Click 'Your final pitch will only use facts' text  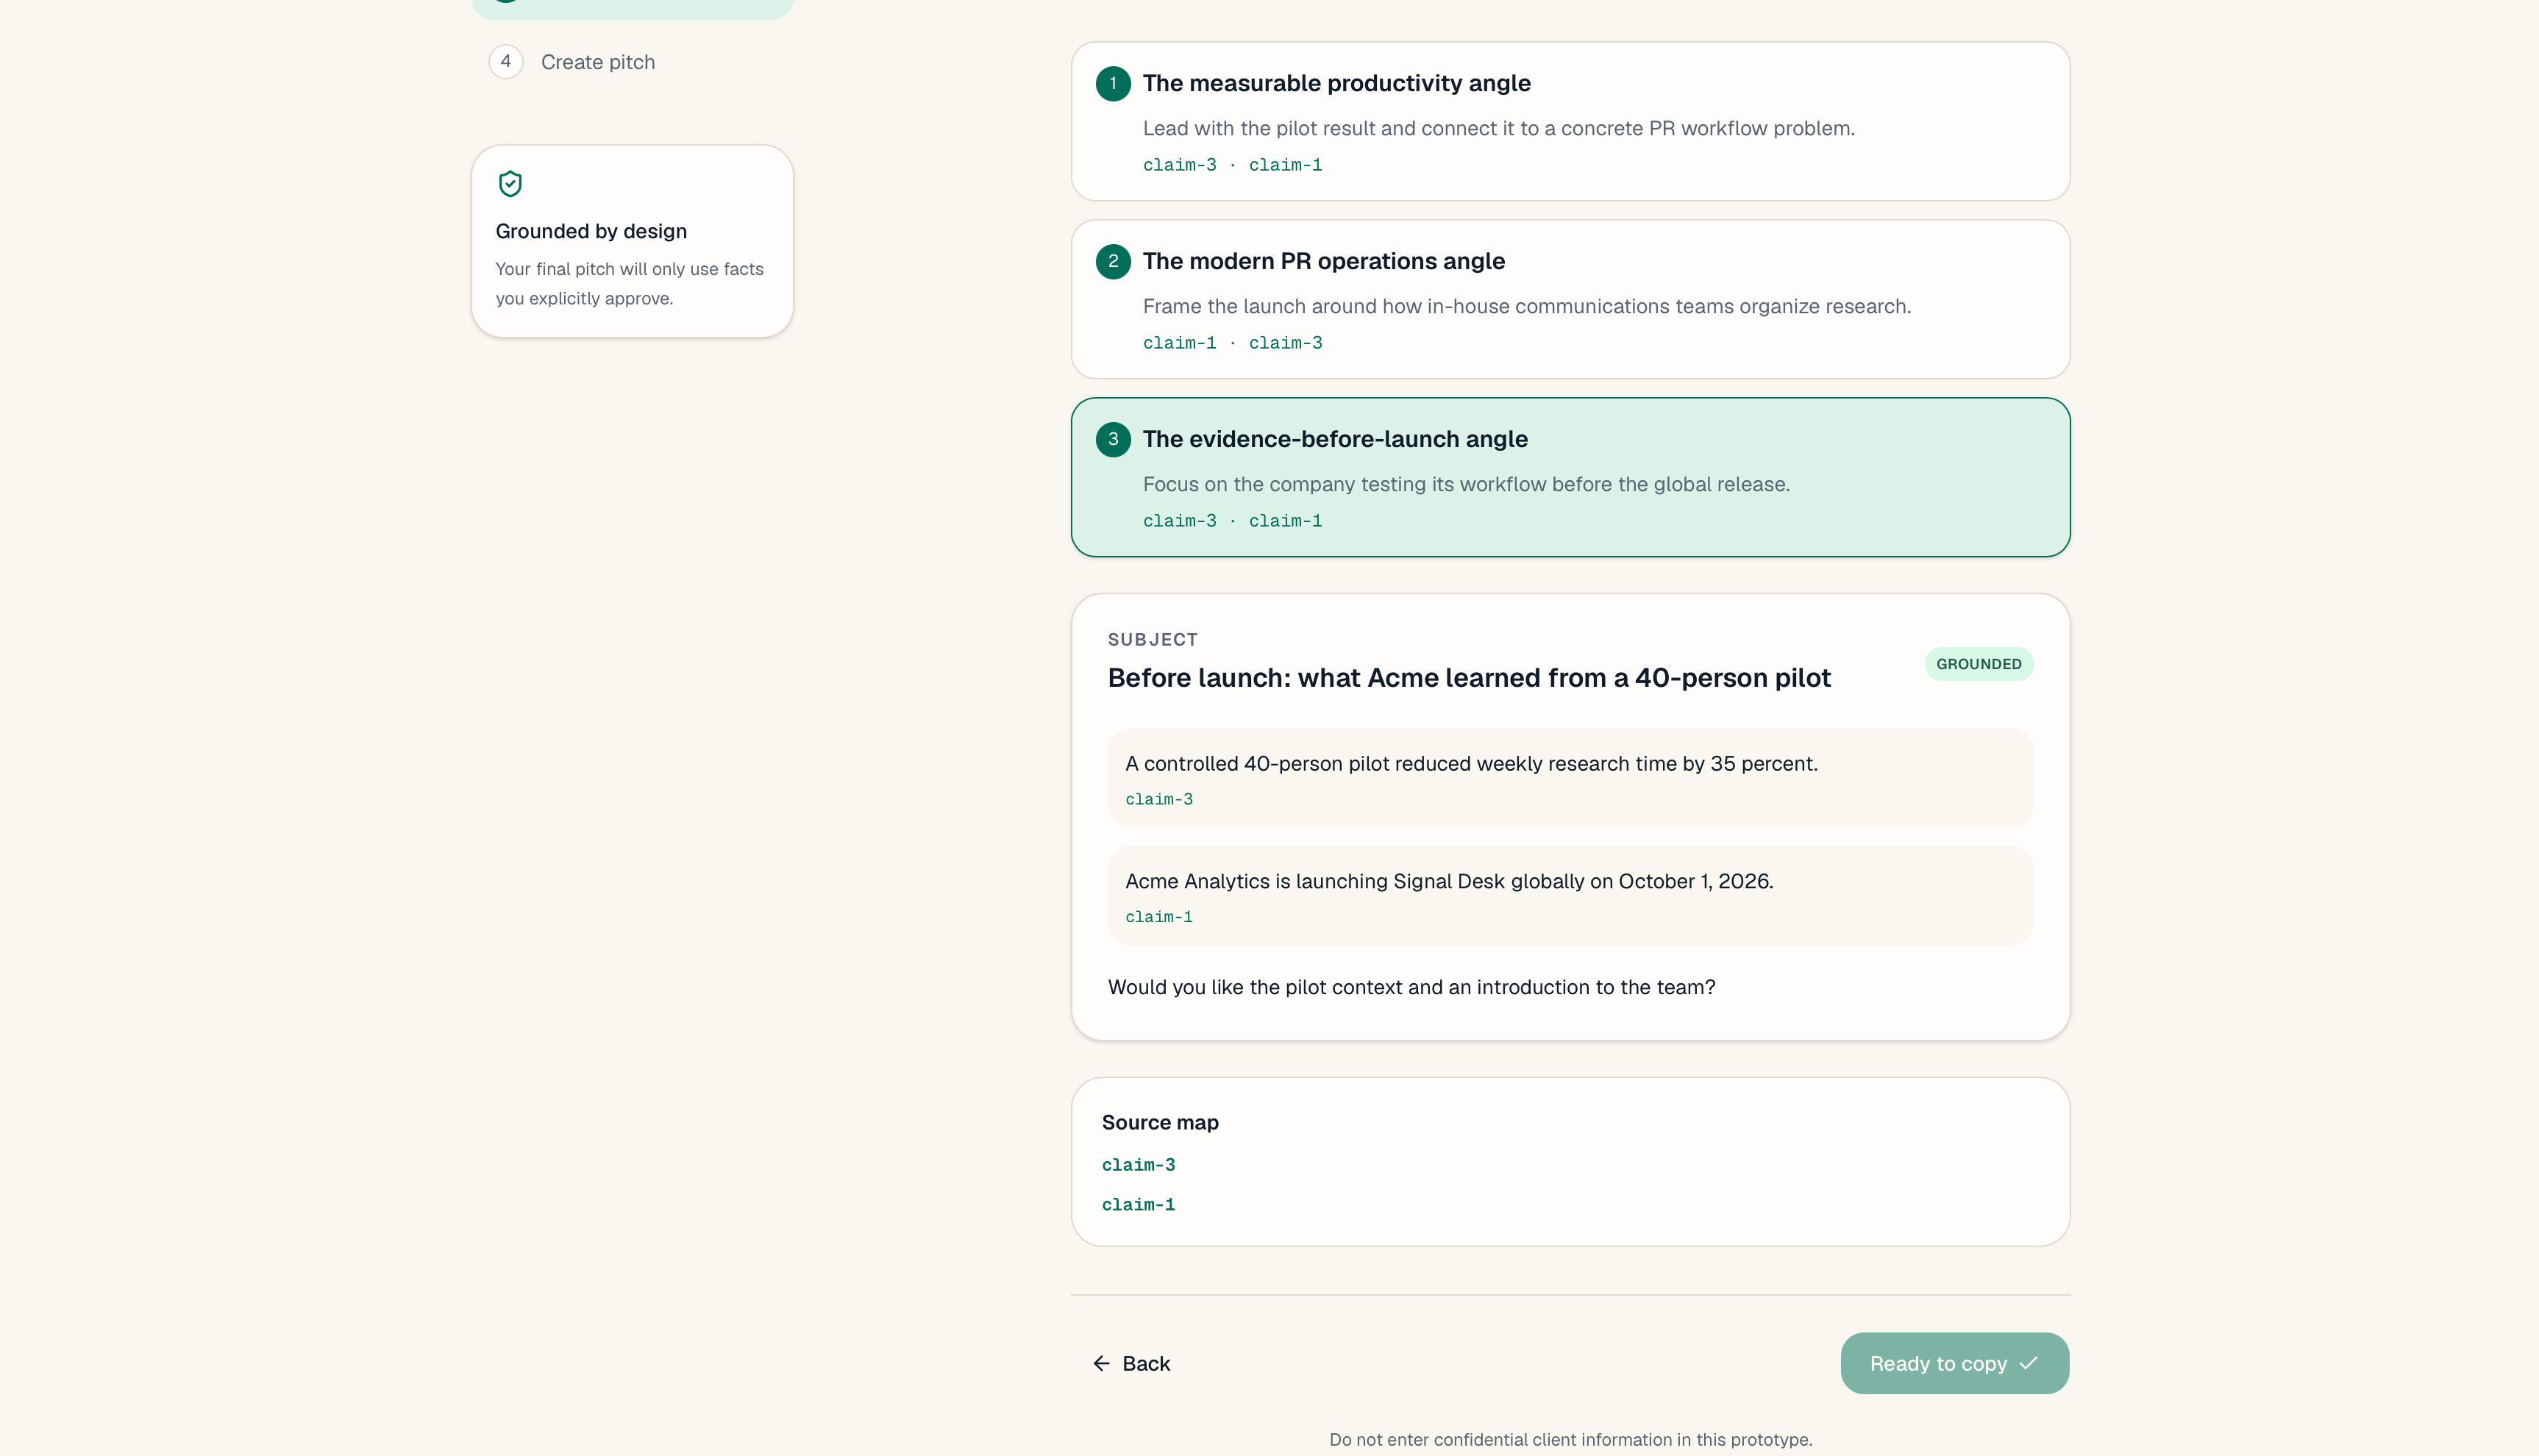click(x=629, y=284)
